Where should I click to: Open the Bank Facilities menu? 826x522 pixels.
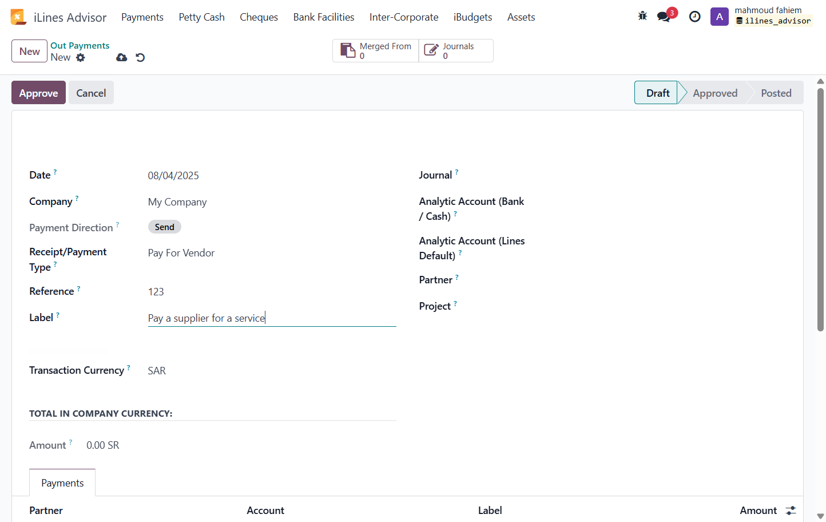pyautogui.click(x=324, y=17)
